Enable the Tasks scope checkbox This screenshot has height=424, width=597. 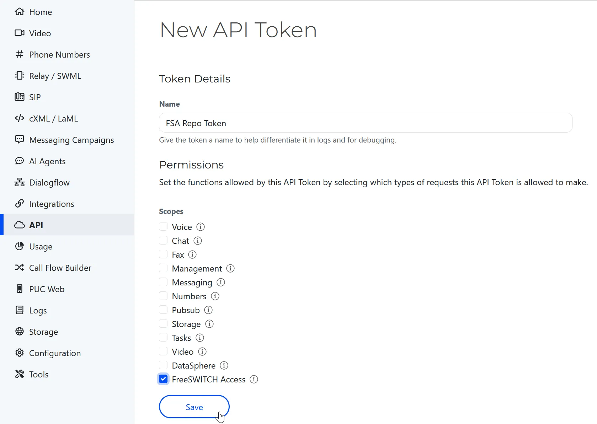(163, 337)
